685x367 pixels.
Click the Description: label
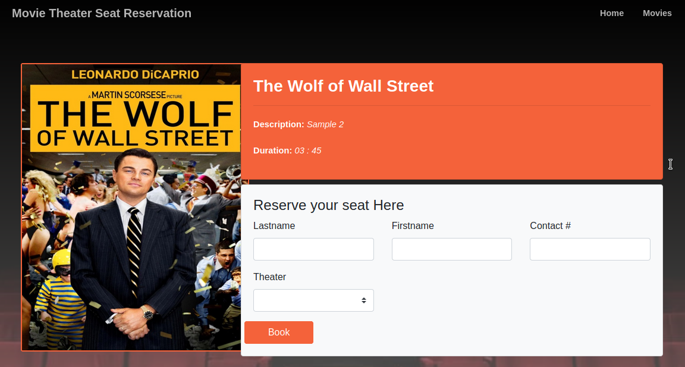(279, 124)
